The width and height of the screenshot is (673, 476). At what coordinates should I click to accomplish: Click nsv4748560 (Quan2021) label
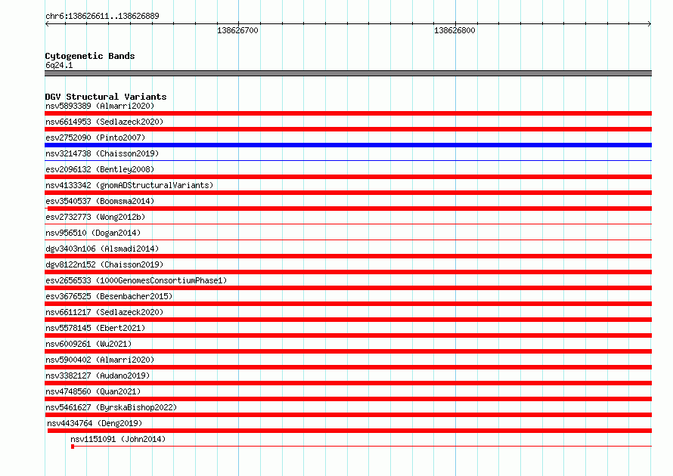[93, 391]
